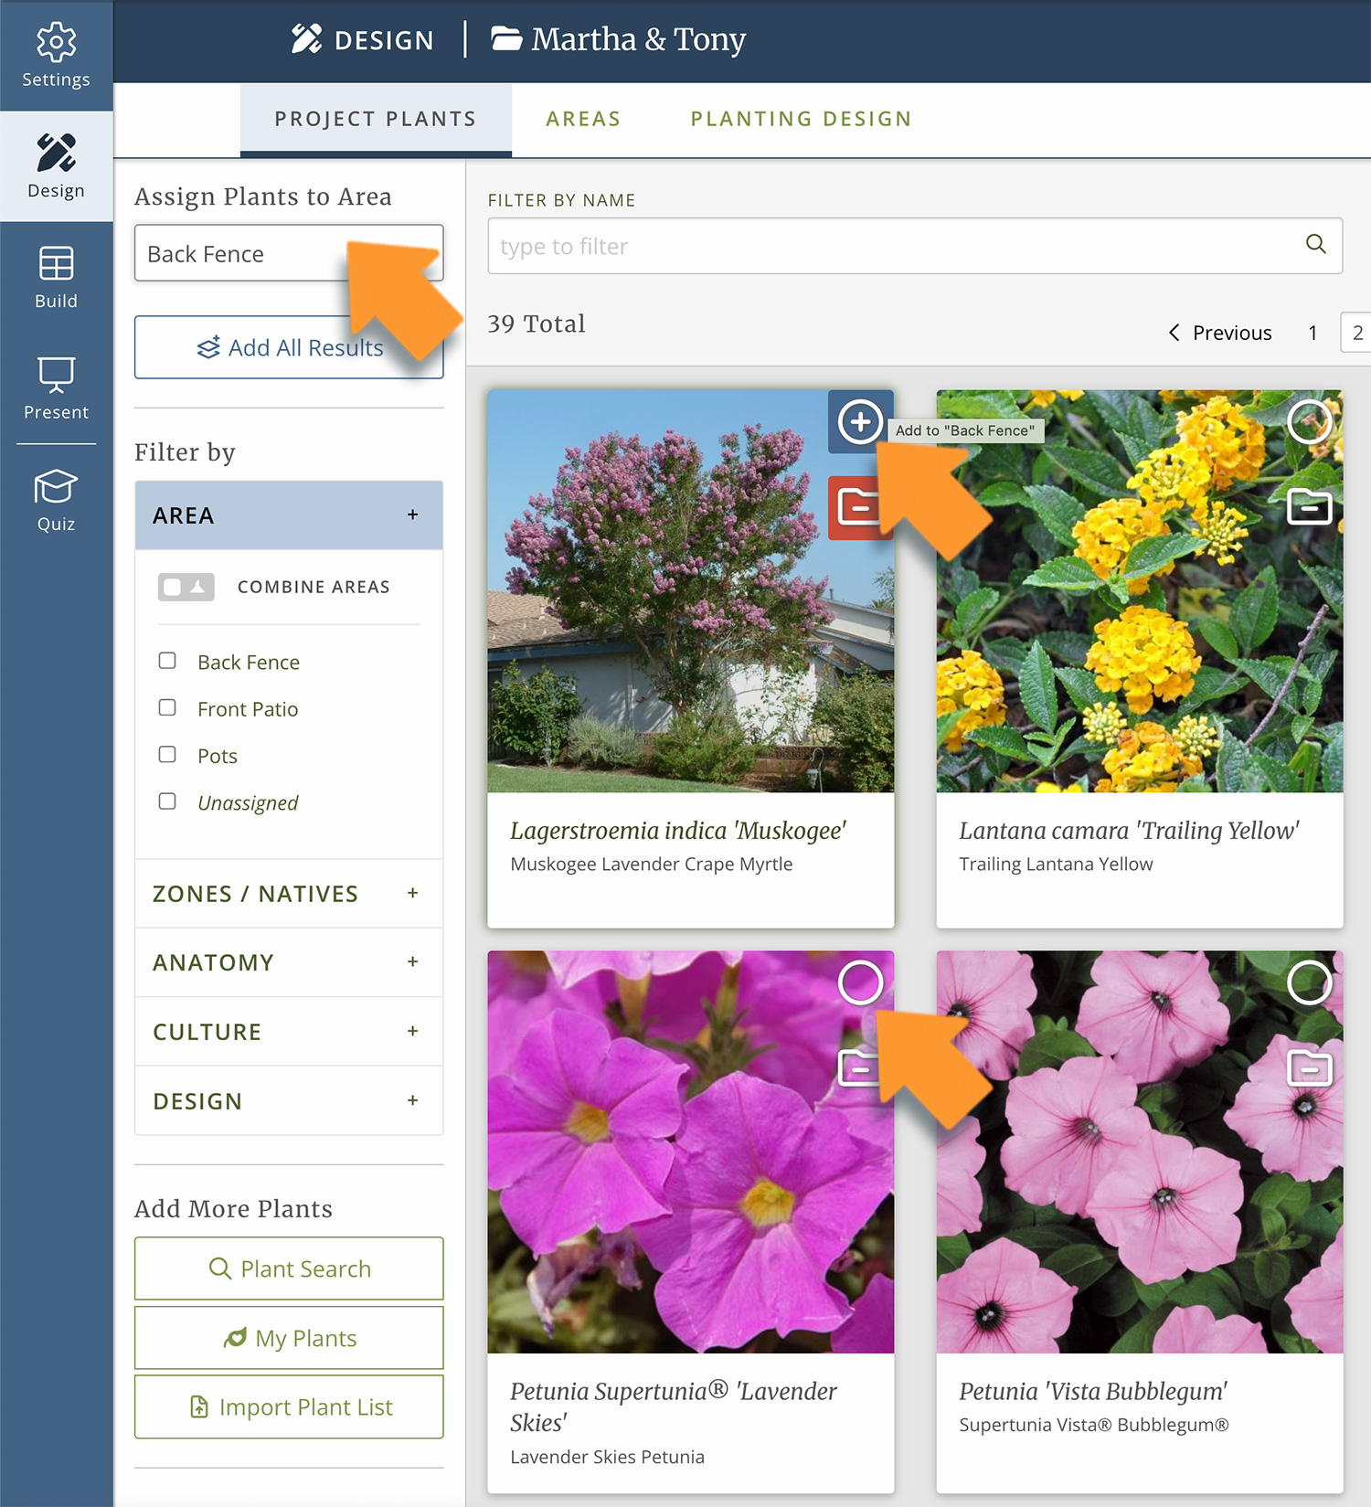
Task: Open the Quiz section in sidebar
Action: [56, 500]
